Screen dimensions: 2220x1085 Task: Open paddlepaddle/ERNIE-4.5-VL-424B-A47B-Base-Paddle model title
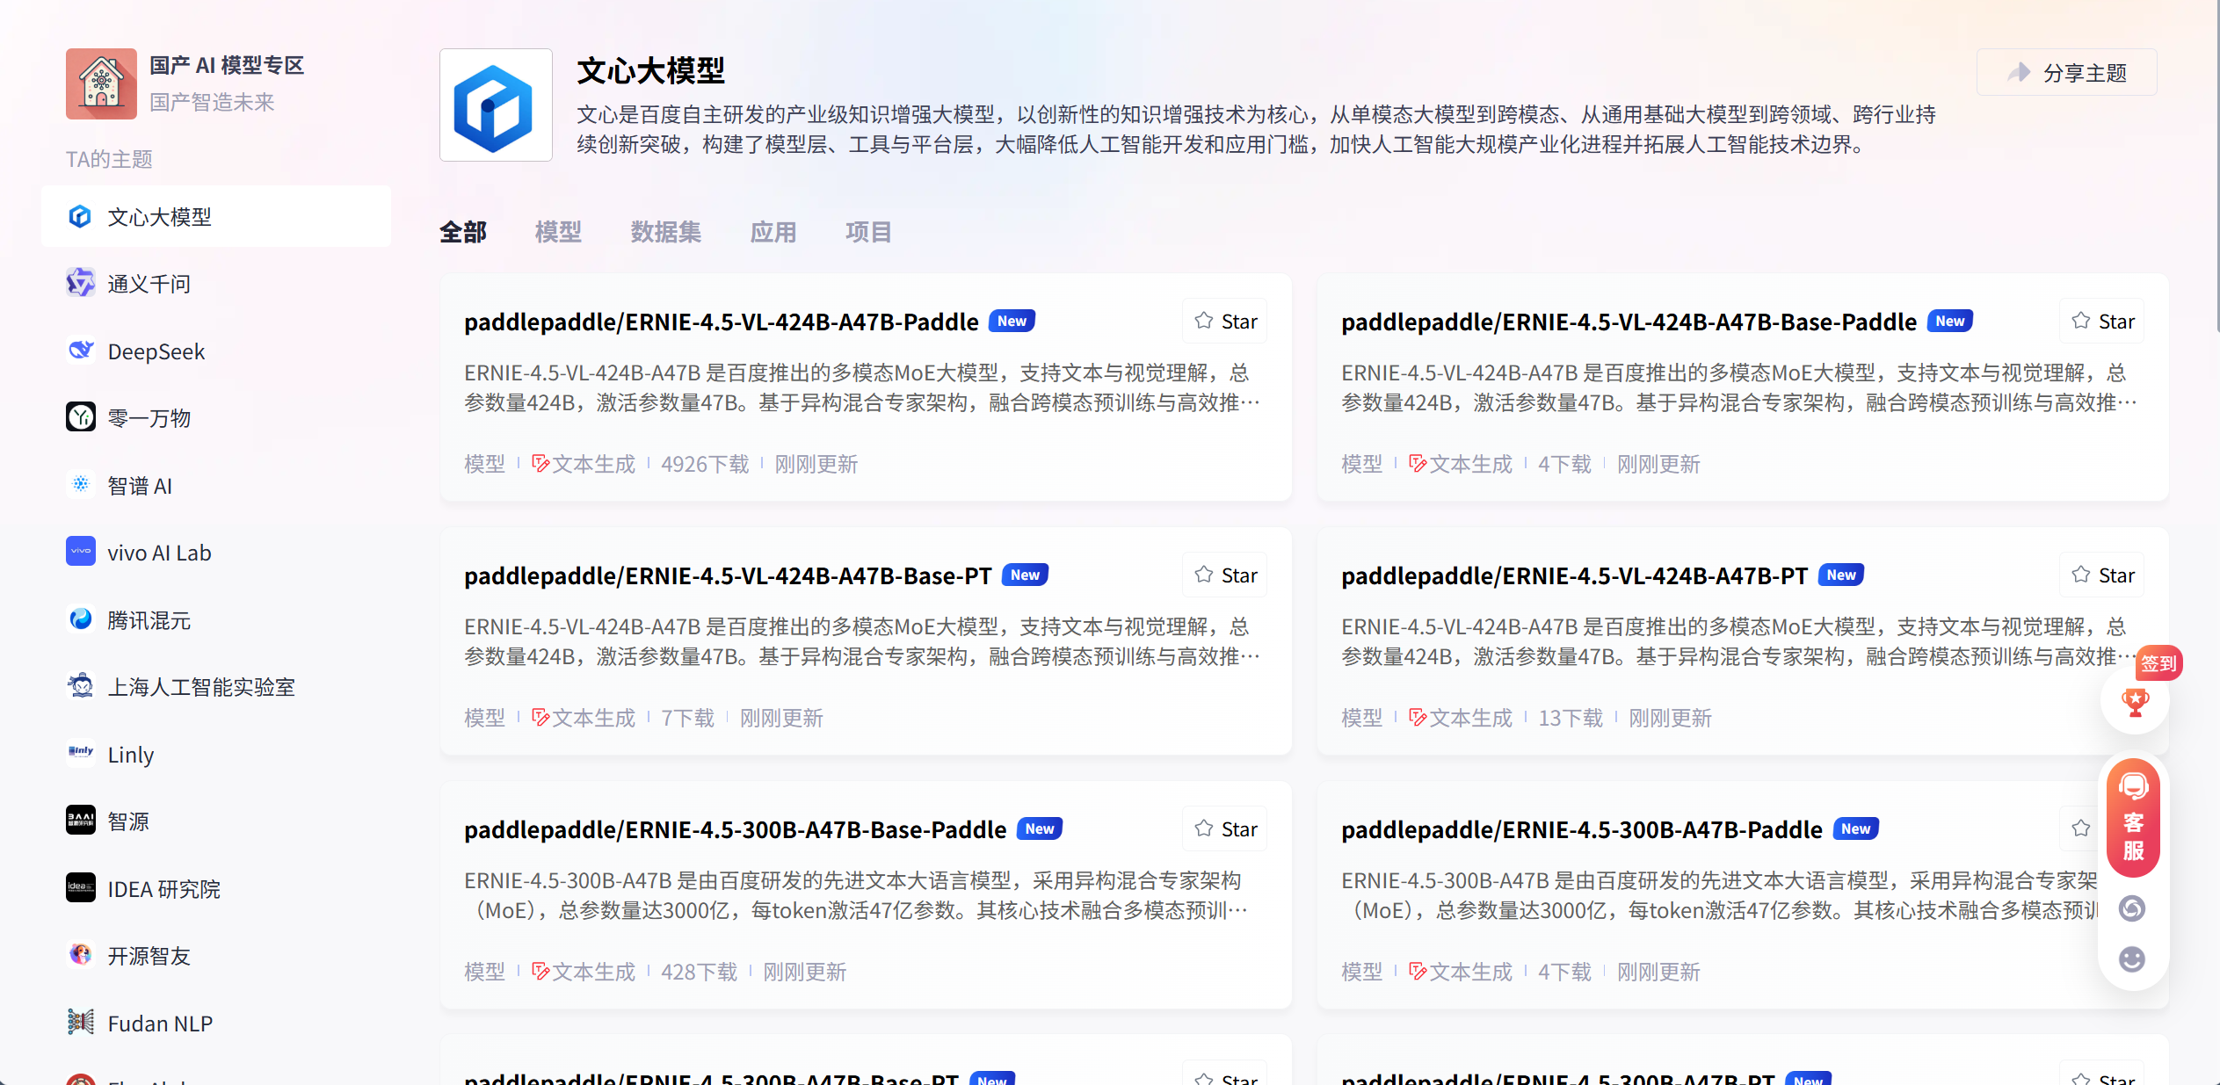(1629, 322)
